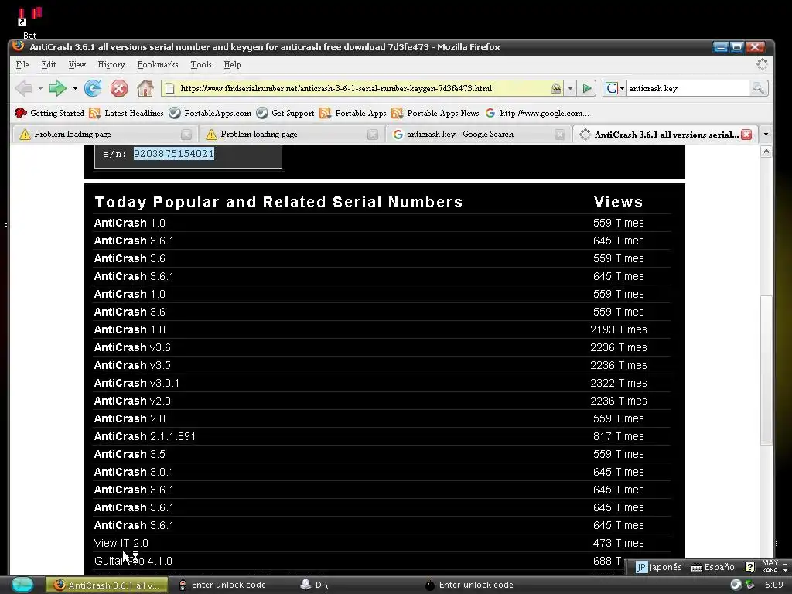Click the 2322 Times views value
The width and height of the screenshot is (792, 594).
tap(618, 383)
